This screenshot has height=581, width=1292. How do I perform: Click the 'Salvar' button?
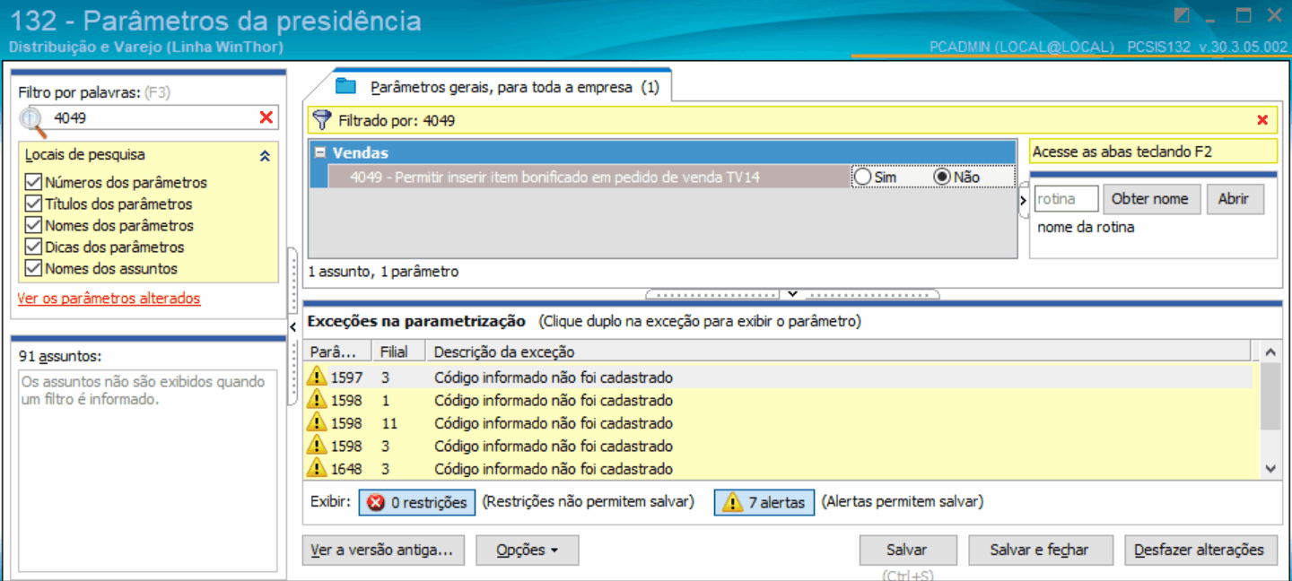tap(907, 550)
